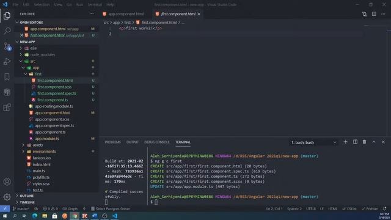This screenshot has height=220, width=391.
Task: Open the Extensions view
Action: (x=7, y=108)
